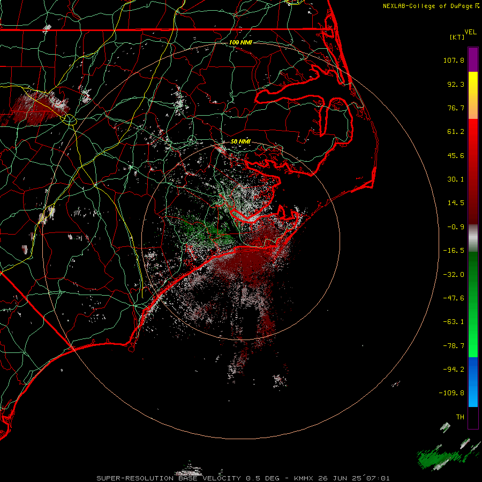Viewport: 482px width, 482px height.
Task: Click the 14.5 legend value
Action: 456,203
